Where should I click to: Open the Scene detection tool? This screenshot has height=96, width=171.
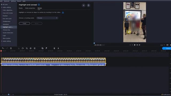pos(8,33)
